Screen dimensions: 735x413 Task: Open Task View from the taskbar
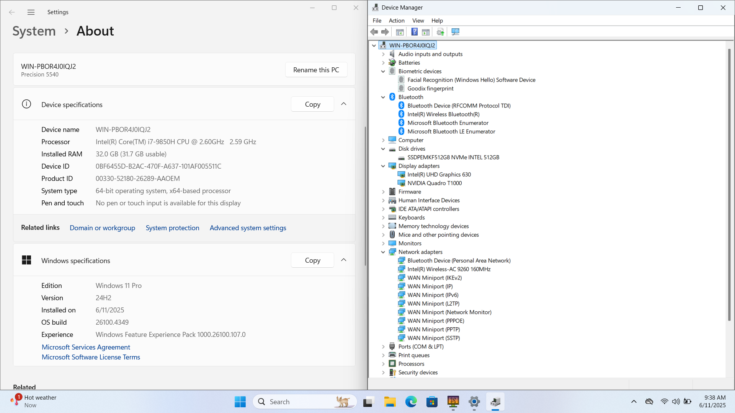(368, 402)
